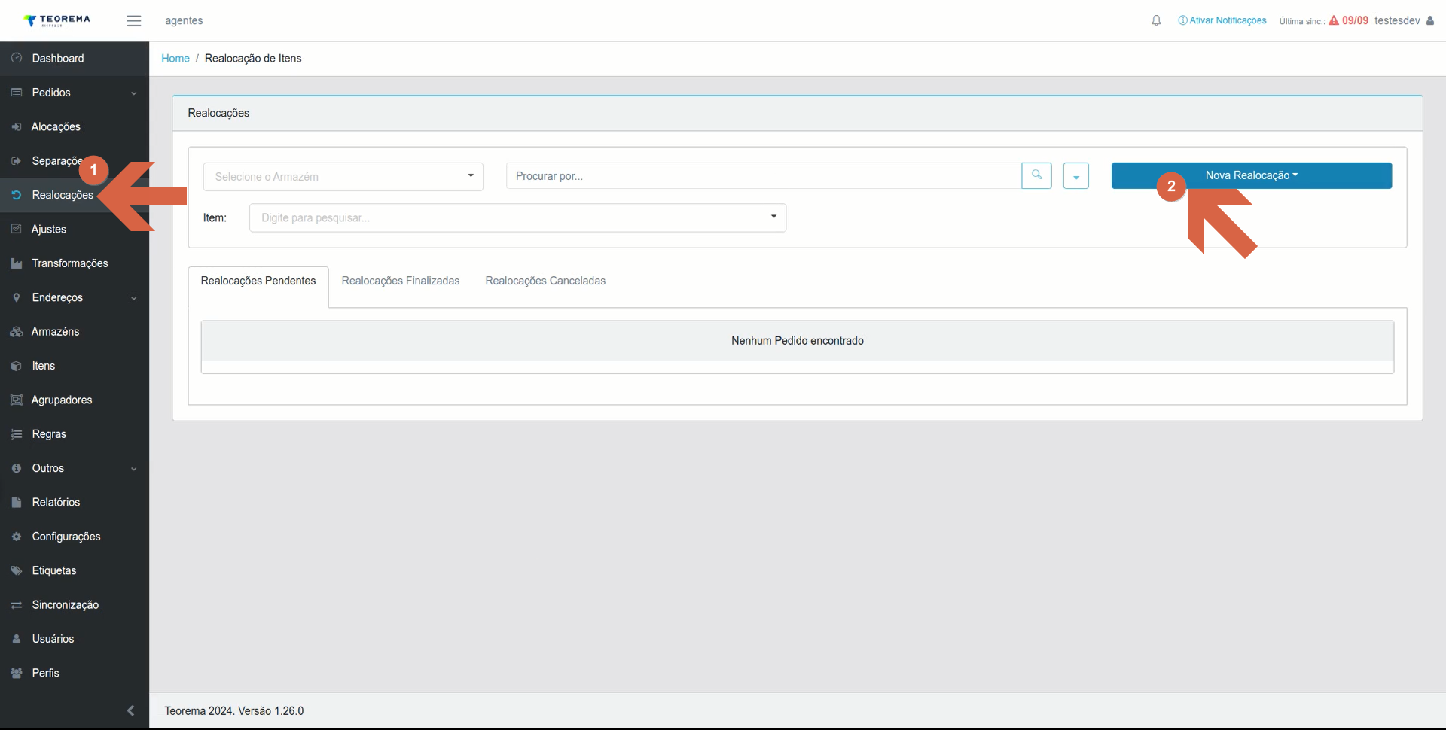Click the Dashboard gauge icon
The image size is (1446, 730).
tap(17, 58)
